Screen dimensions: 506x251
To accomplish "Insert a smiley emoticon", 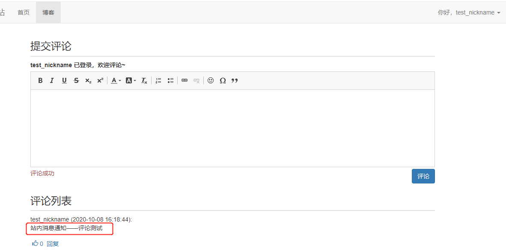I will [211, 80].
